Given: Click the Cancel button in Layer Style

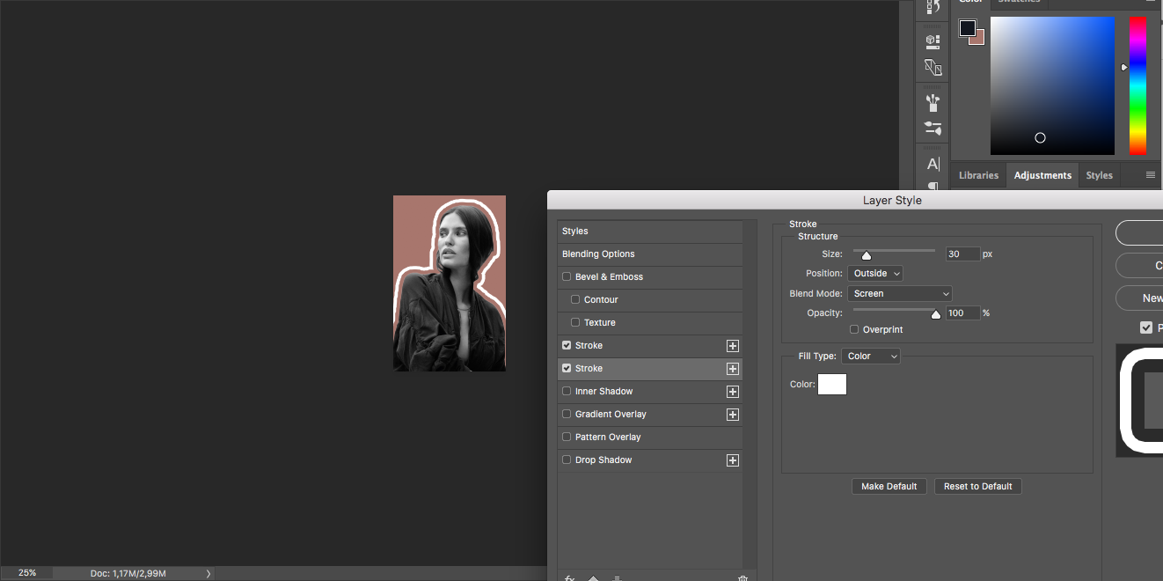Looking at the screenshot, I should tap(1140, 265).
